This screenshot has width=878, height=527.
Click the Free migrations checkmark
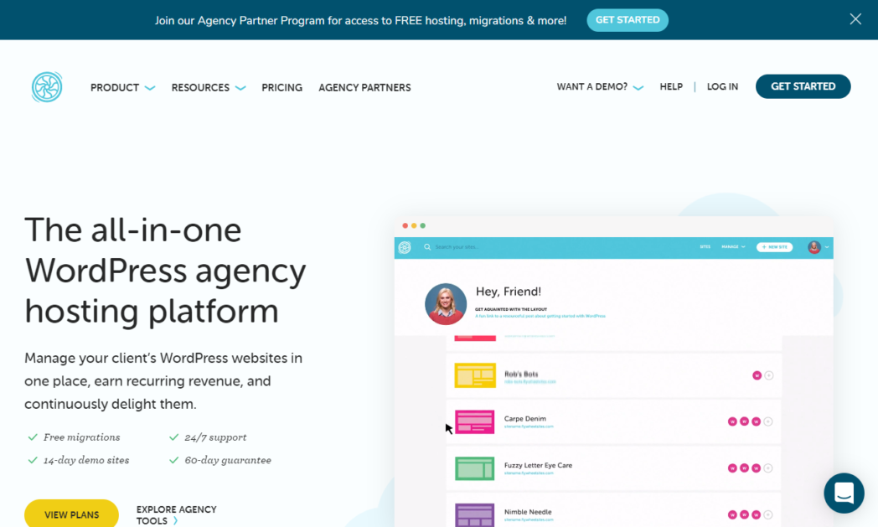pos(33,437)
